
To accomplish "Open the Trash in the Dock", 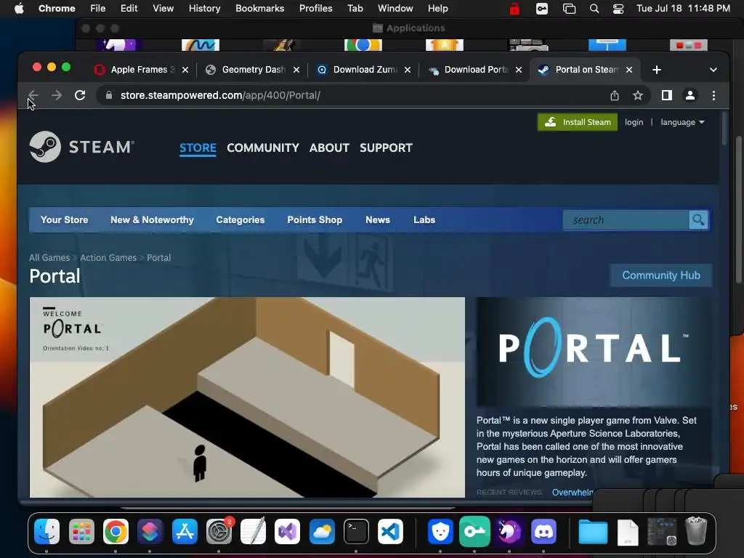I will [696, 531].
